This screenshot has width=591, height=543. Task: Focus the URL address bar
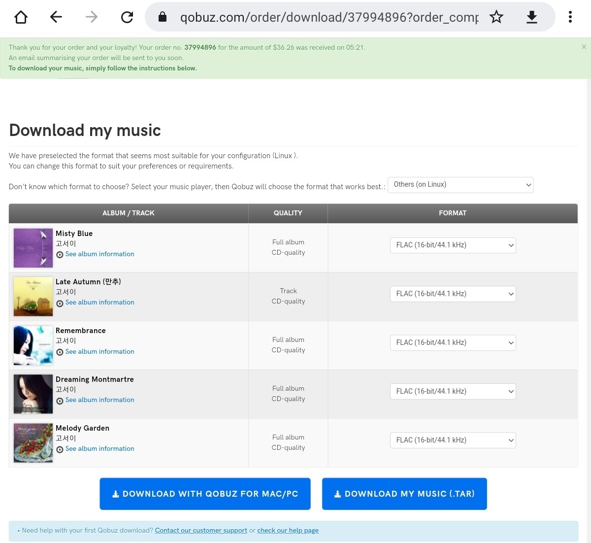[329, 17]
